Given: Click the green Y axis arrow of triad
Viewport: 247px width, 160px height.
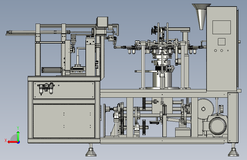Looking at the screenshot, I should pos(18,136).
